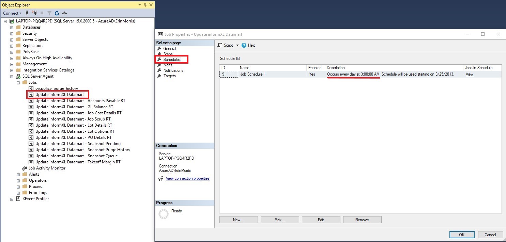The width and height of the screenshot is (506, 242).
Task: Open the Targets page
Action: tap(169, 76)
